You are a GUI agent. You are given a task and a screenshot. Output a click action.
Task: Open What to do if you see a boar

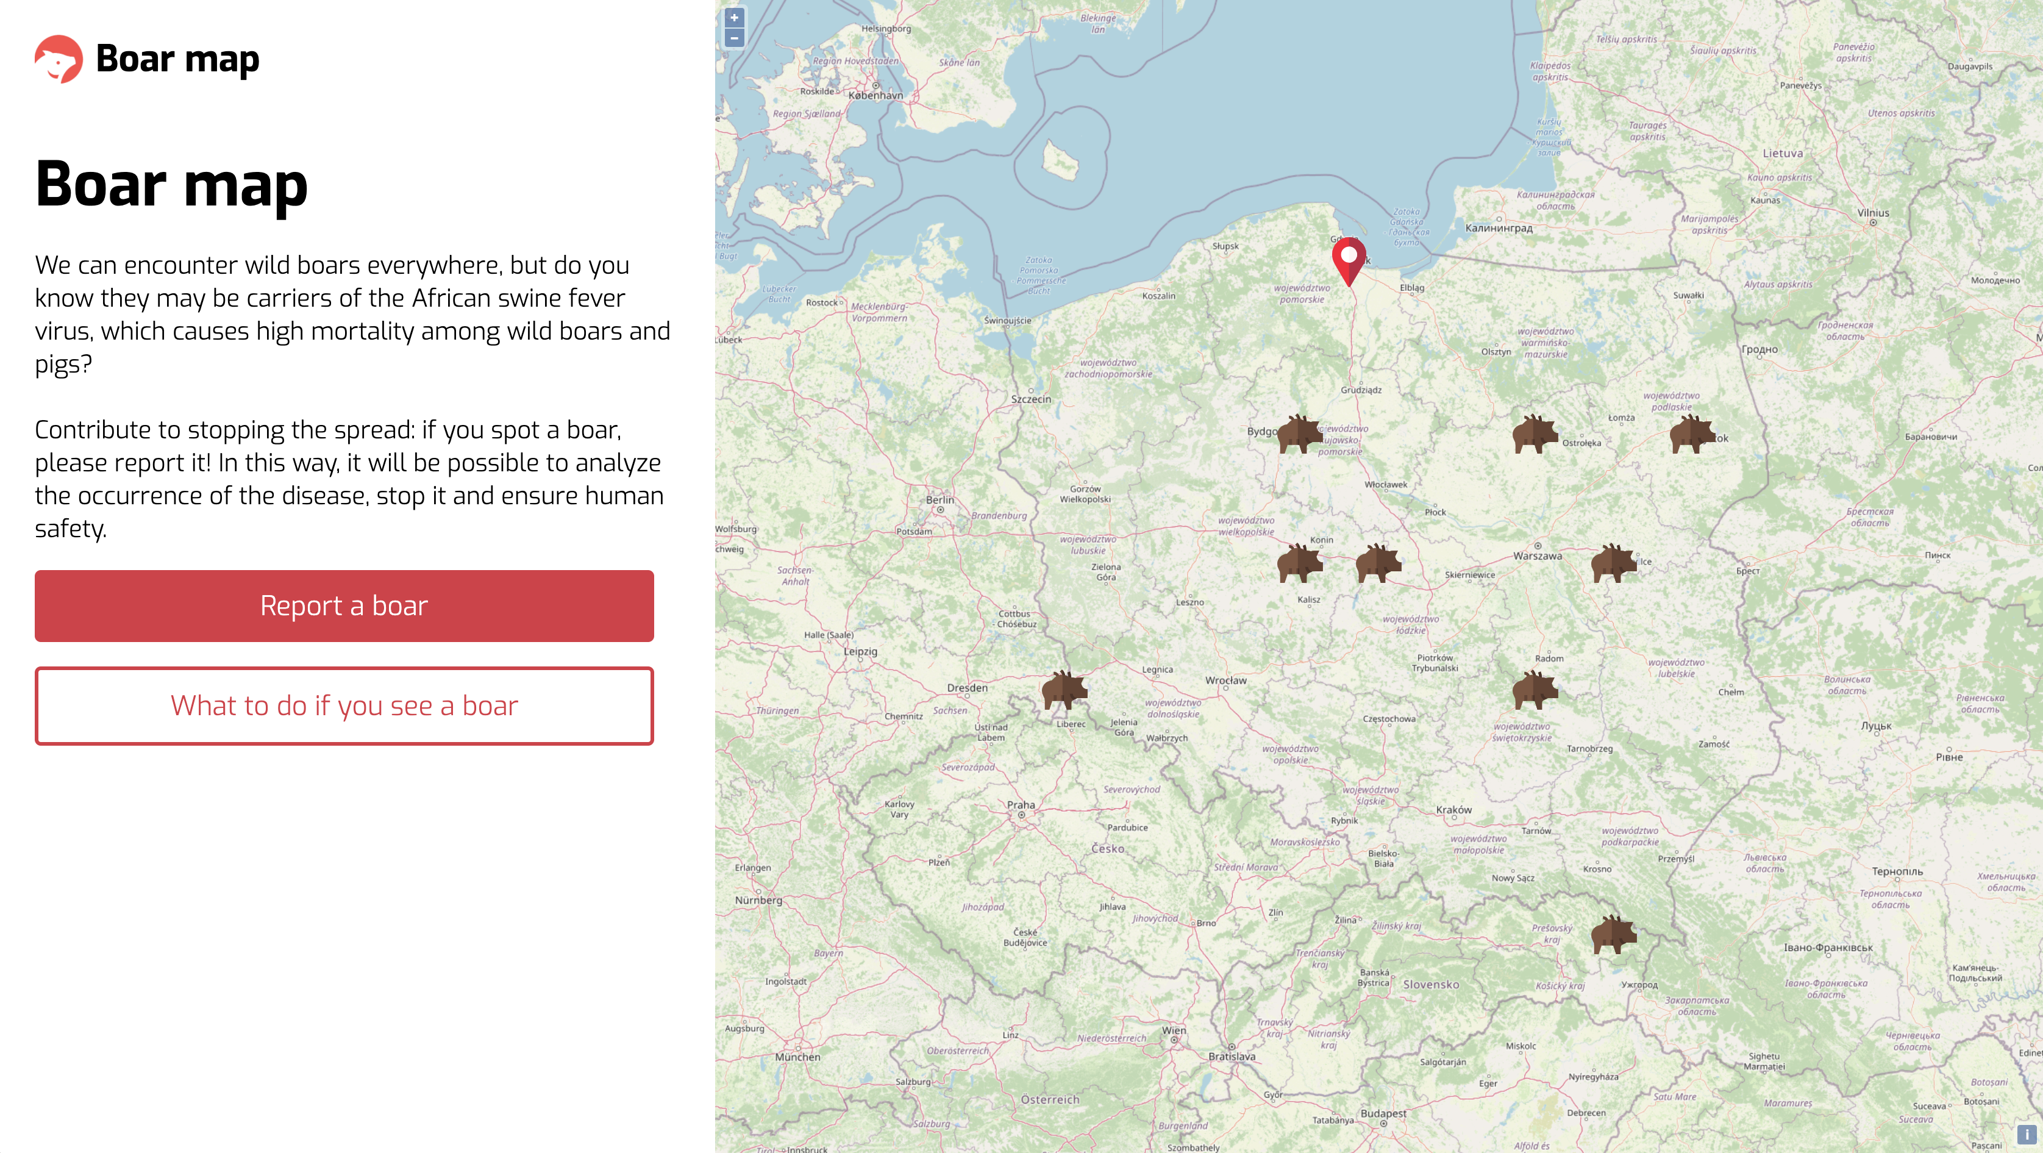tap(344, 705)
